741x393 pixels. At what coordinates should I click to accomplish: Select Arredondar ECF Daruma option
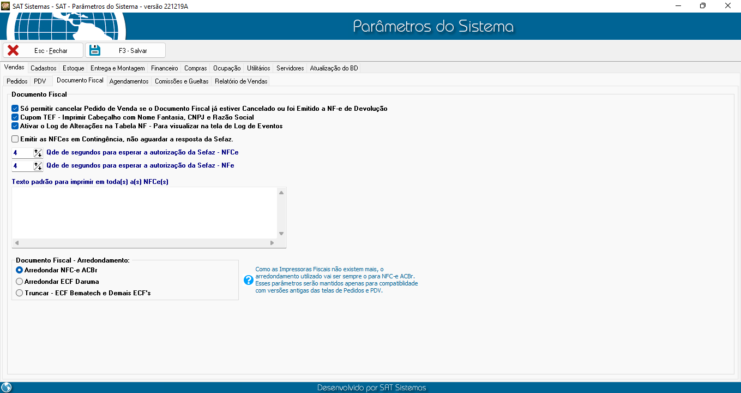tap(20, 282)
